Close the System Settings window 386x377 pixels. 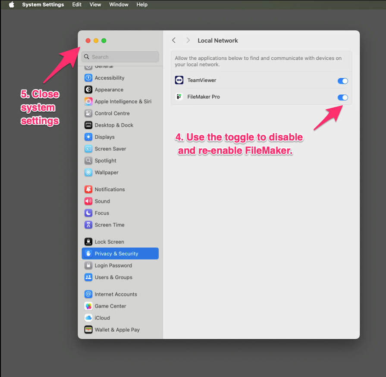pos(88,41)
